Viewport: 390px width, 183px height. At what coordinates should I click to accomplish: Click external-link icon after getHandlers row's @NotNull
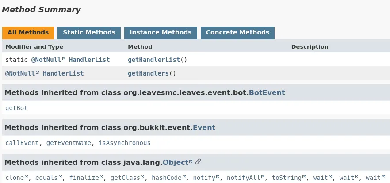tap(38, 72)
